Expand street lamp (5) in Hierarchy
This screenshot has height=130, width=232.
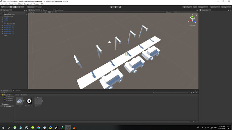pos(3,26)
